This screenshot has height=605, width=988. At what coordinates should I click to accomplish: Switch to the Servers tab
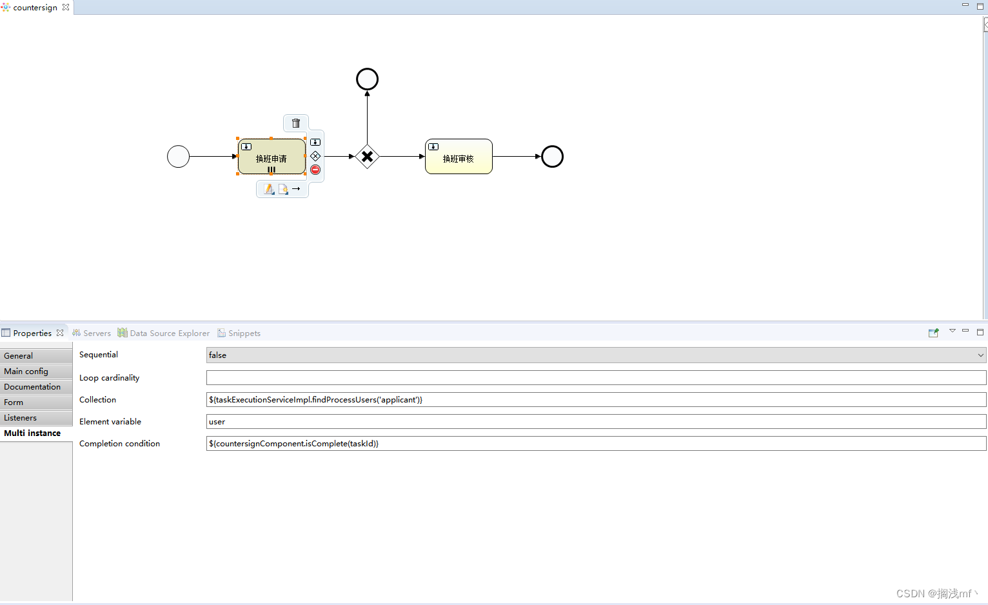click(x=92, y=333)
